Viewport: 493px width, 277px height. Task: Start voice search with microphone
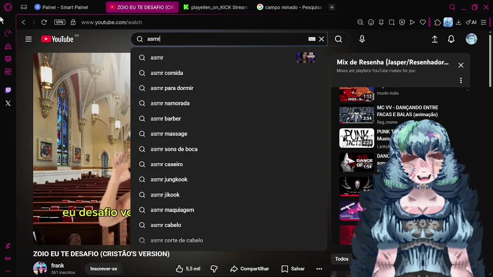tap(362, 39)
